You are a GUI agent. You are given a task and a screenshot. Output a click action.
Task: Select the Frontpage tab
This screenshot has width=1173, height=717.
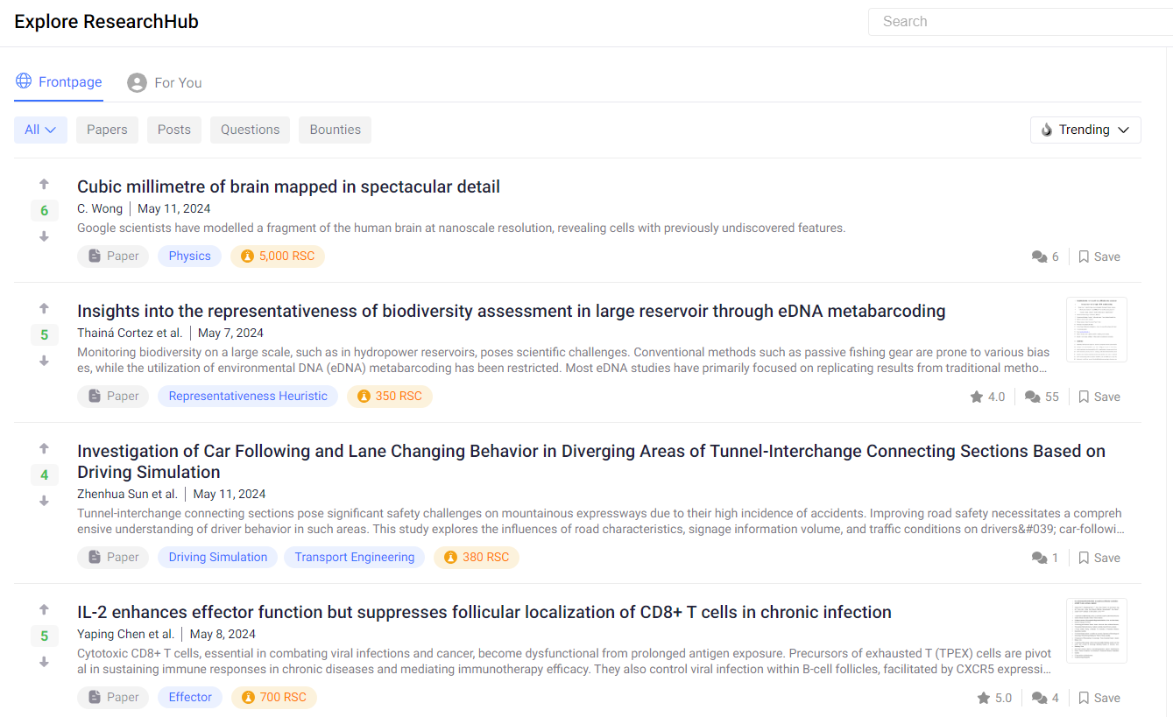coord(59,81)
